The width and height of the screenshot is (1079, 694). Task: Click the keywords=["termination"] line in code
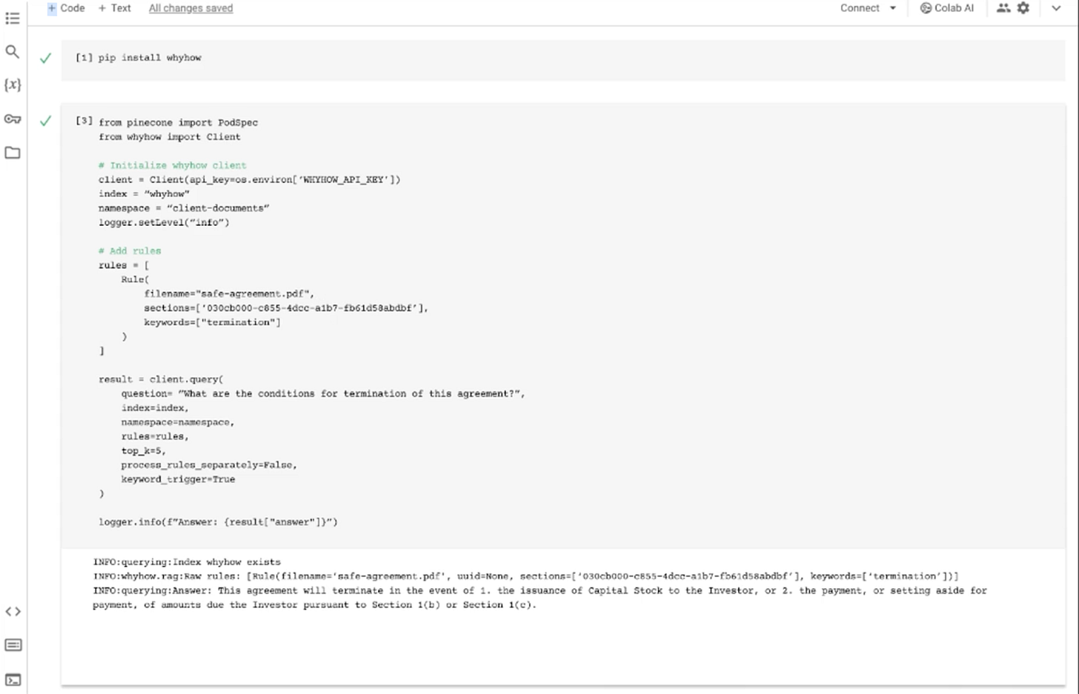coord(212,322)
